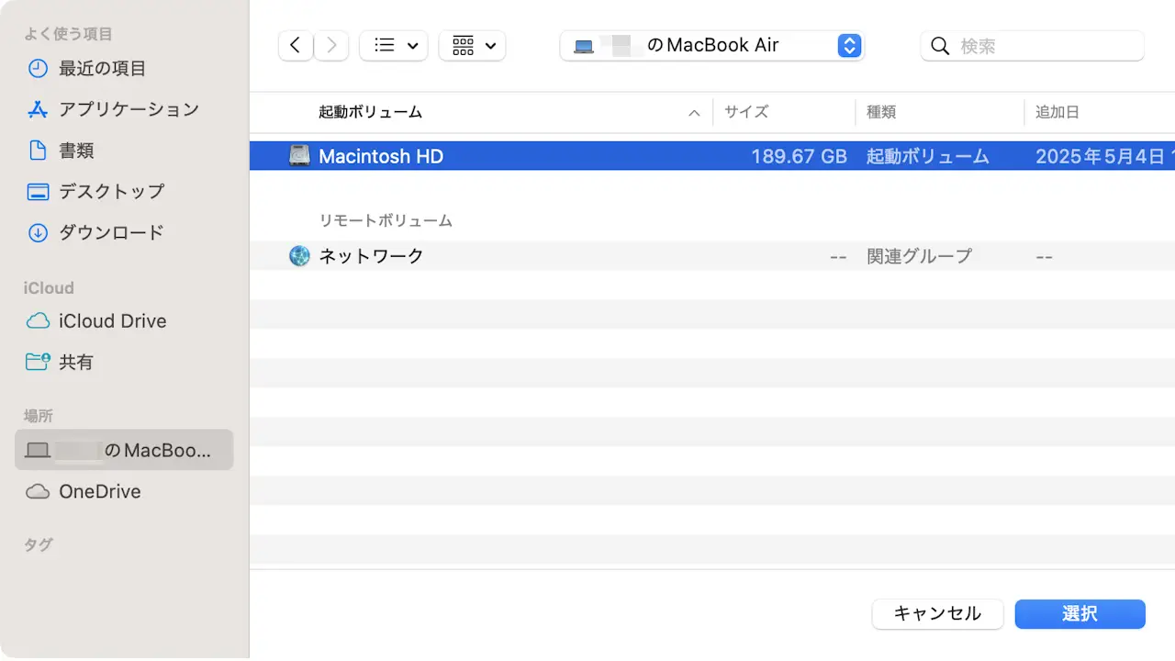
Task: Click the よく使う項目 section heading
Action: [x=68, y=34]
